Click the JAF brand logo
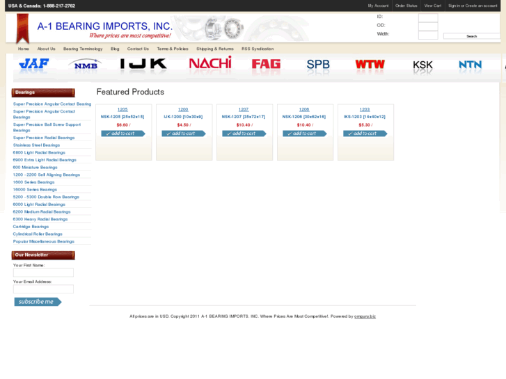The width and height of the screenshot is (506, 379). point(34,64)
